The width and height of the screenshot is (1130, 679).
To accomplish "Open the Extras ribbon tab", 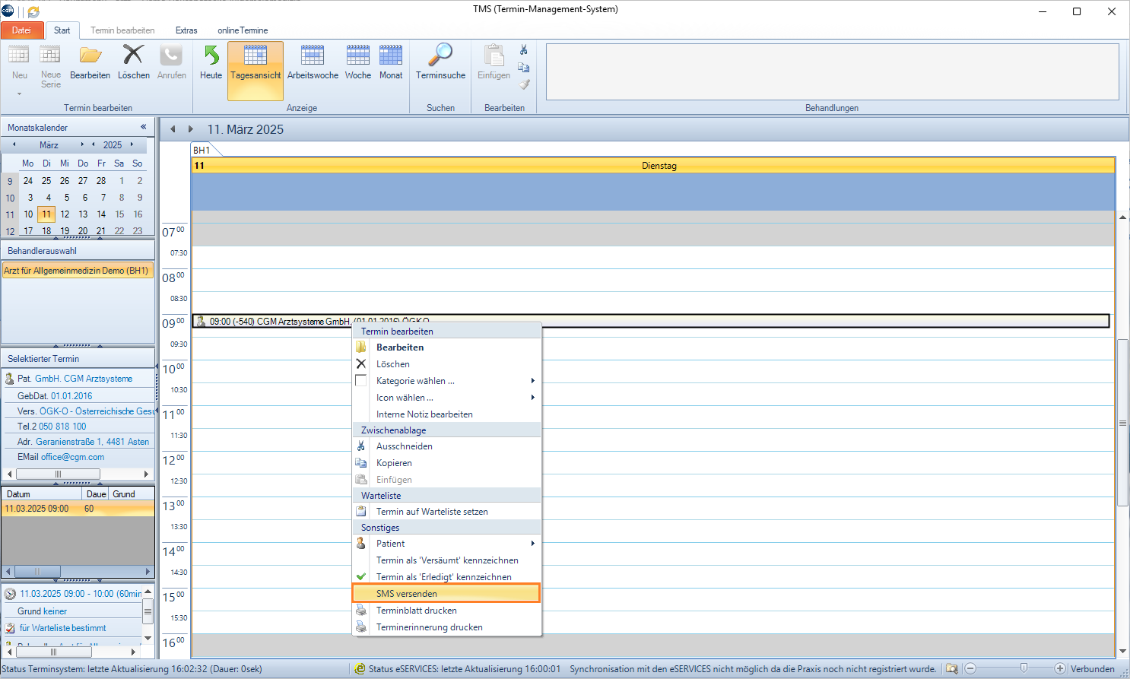I will [x=186, y=30].
